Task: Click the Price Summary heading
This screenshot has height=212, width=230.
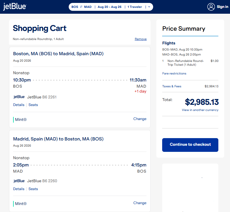Action: 184,29
